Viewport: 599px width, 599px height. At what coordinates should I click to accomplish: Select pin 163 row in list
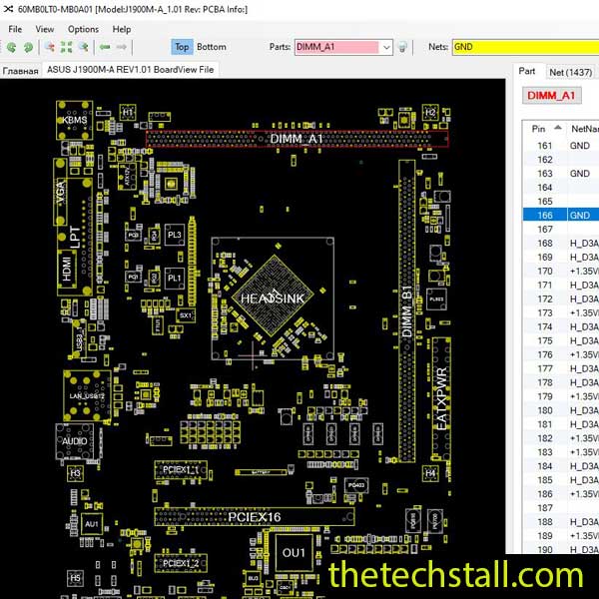click(x=561, y=174)
